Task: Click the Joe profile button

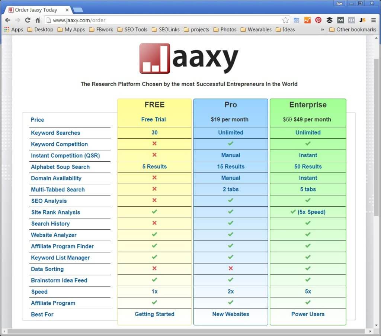Action: click(339, 3)
